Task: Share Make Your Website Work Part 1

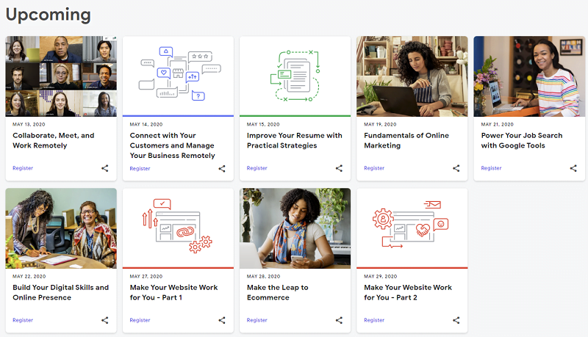Action: point(222,320)
